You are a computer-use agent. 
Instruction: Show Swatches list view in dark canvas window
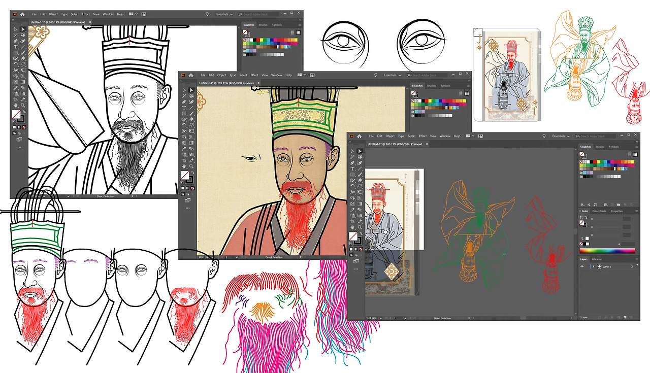[629, 154]
